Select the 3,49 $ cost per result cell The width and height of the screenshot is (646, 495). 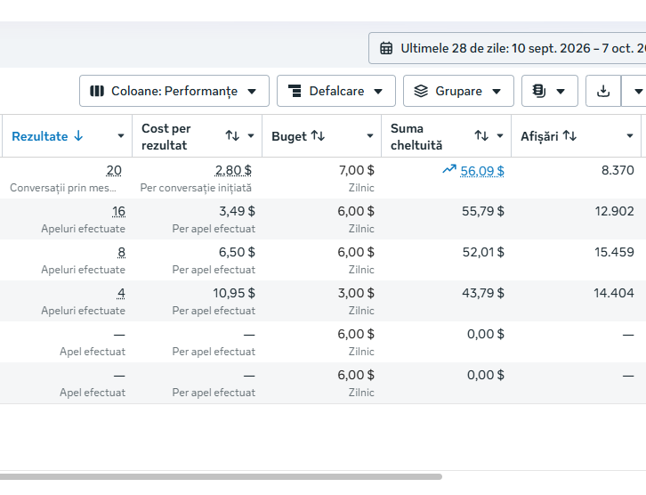(237, 211)
